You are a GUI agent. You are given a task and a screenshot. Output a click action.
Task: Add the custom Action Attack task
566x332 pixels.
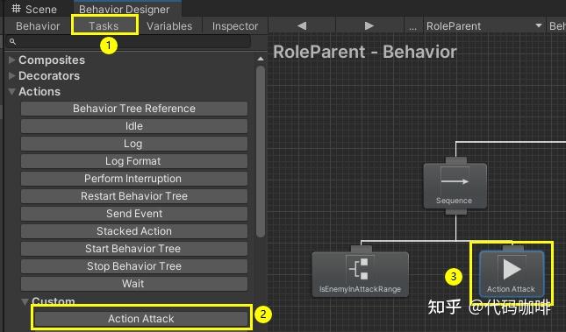point(141,319)
